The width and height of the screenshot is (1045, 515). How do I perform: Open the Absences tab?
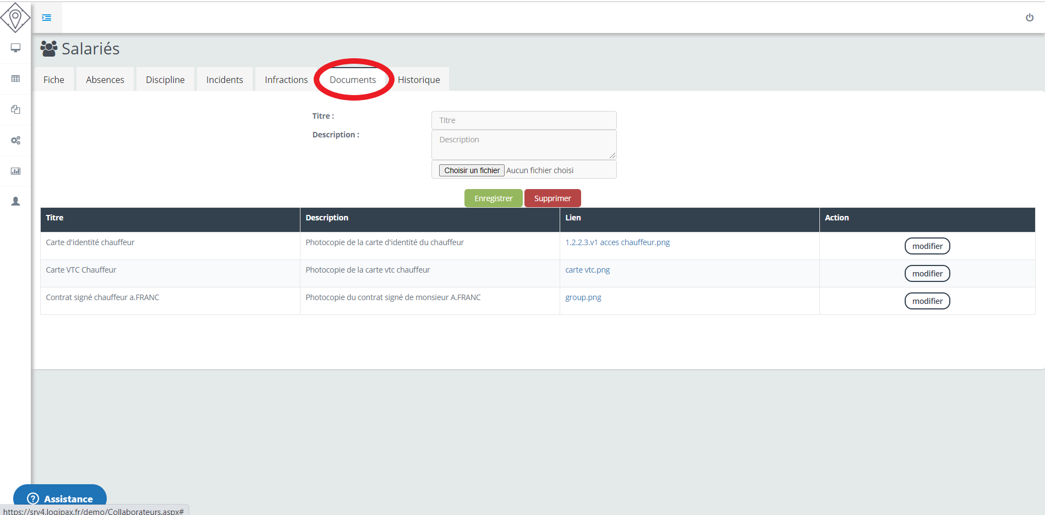(x=105, y=80)
